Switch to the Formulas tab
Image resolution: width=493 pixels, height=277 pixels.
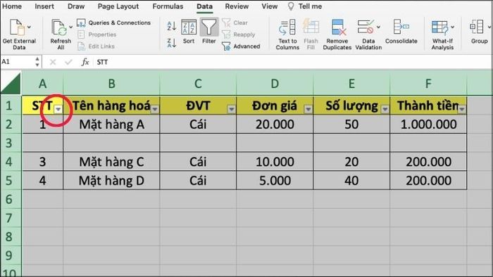[x=168, y=6]
